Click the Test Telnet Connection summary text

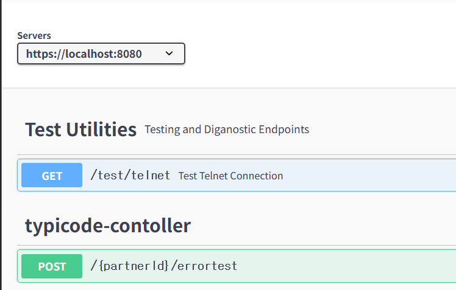(x=230, y=176)
